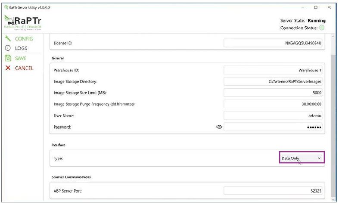Maximize the RaPTr Server Utility window
This screenshot has height=205, width=339.
(316, 7)
